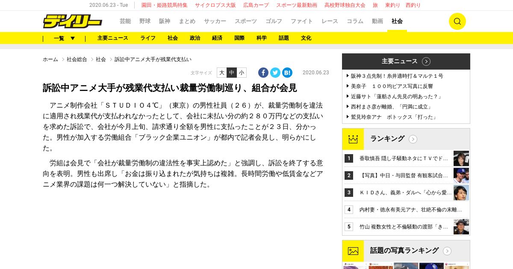Open rank 3 ＫＩＤさん article
Screen dimensions: 513x269
click(405, 193)
